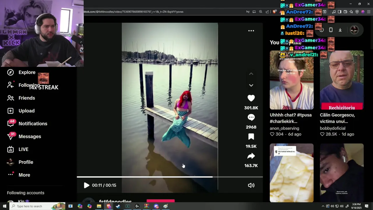This screenshot has width=373, height=210.
Task: Open the cheese video thumbnail
Action: coord(292,173)
